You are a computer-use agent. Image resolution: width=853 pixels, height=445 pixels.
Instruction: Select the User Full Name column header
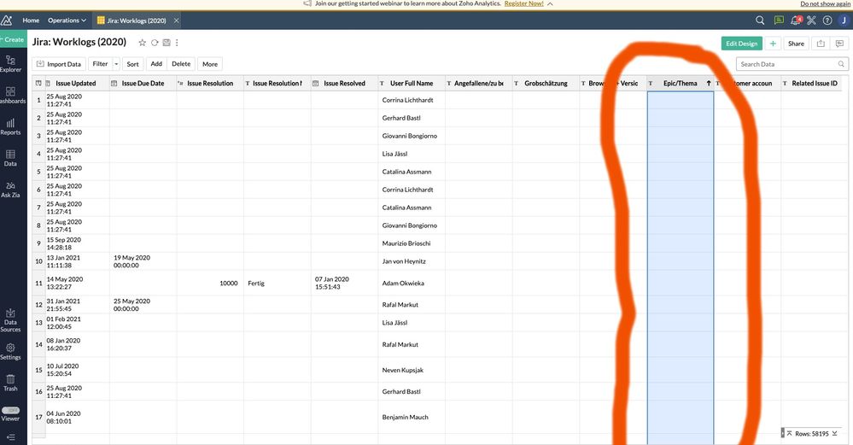[x=412, y=83]
